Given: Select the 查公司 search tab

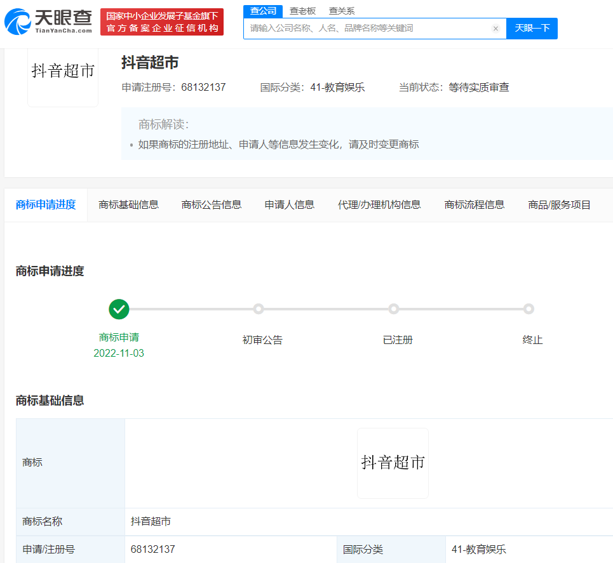Looking at the screenshot, I should (x=263, y=11).
